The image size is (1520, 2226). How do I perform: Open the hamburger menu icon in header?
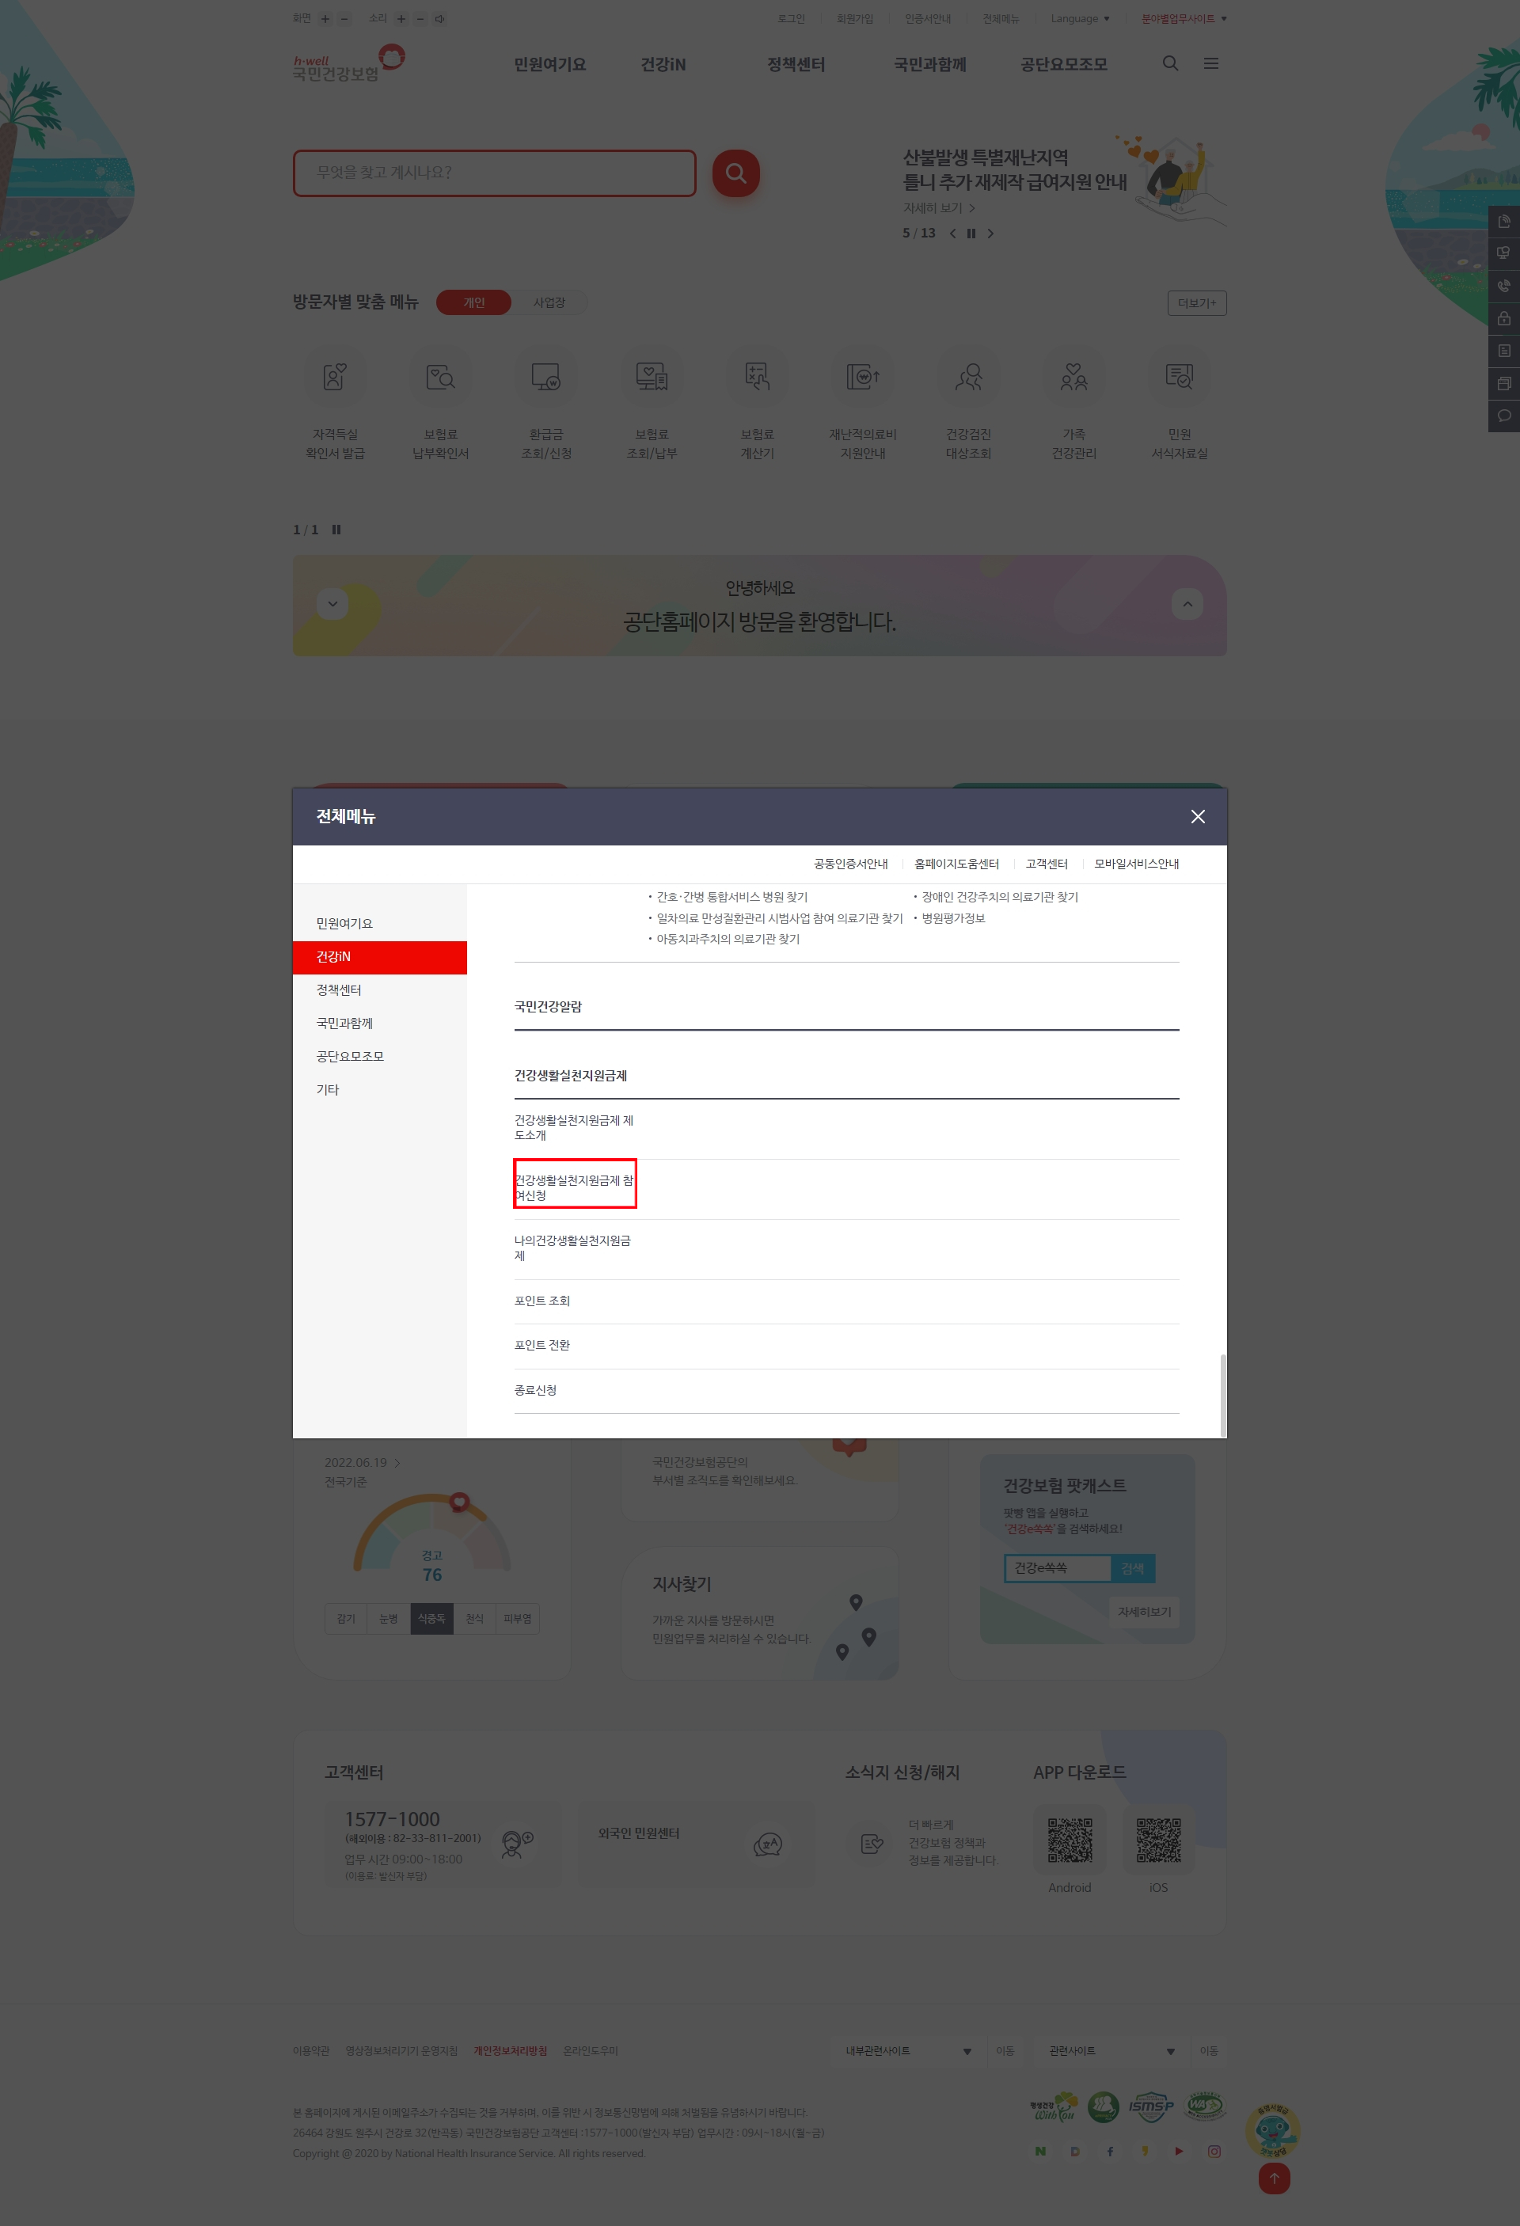pos(1210,63)
